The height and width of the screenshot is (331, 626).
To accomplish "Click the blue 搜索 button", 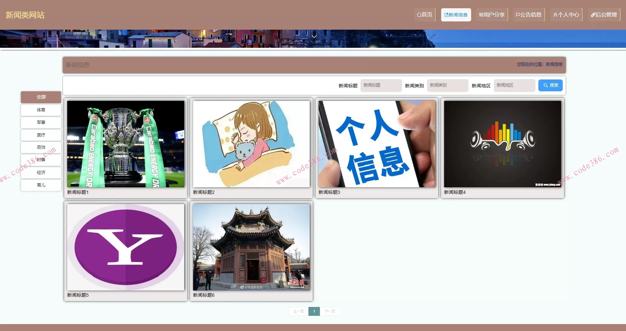I will 551,85.
